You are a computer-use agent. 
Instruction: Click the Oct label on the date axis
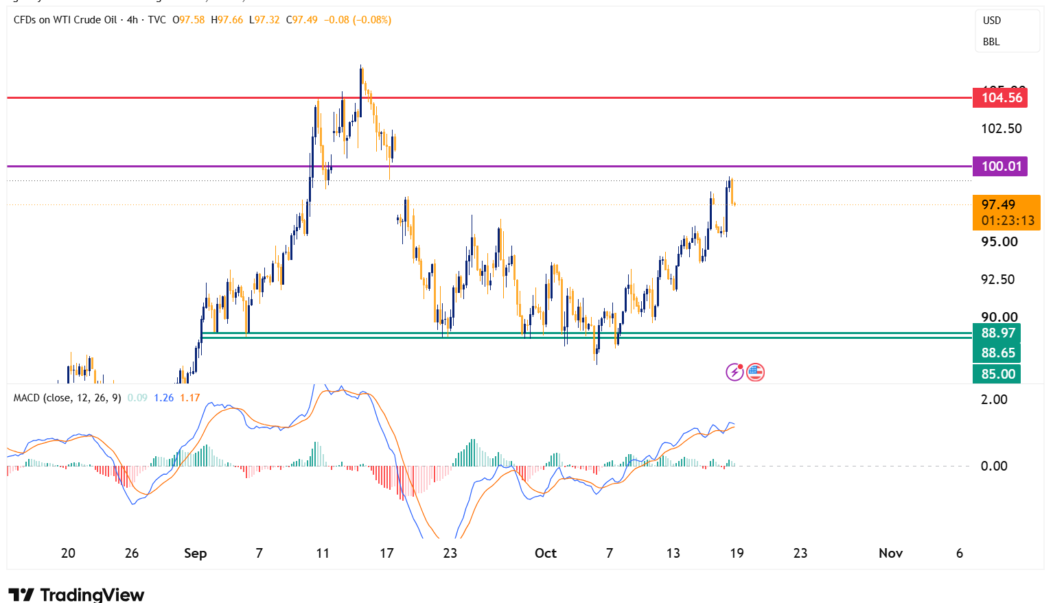pyautogui.click(x=546, y=553)
